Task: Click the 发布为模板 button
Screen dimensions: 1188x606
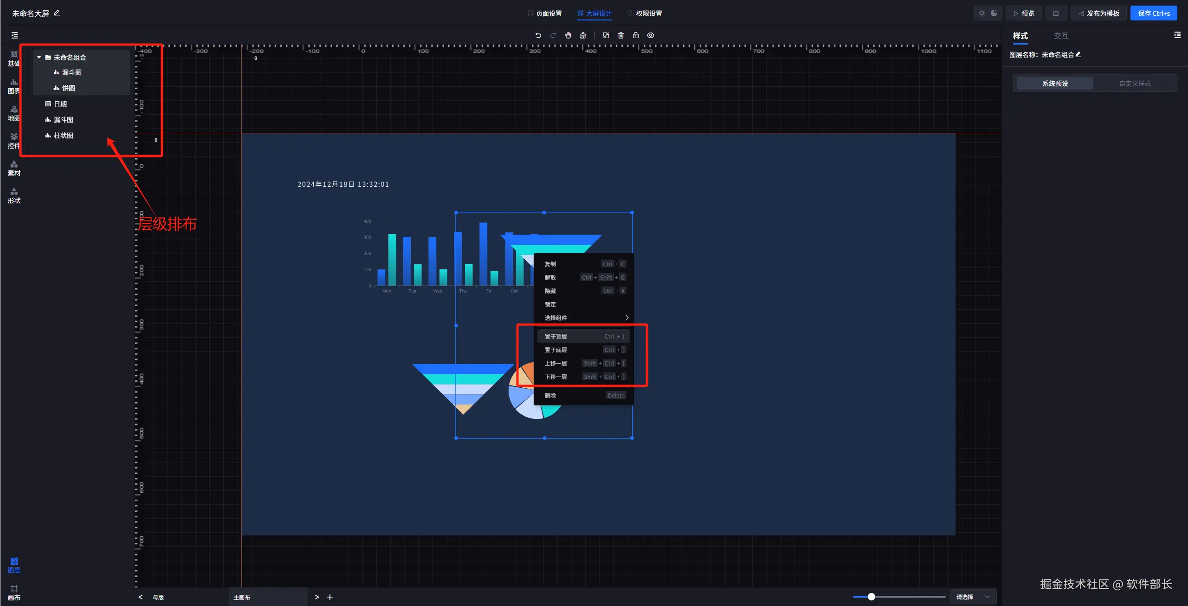Action: [x=1098, y=13]
